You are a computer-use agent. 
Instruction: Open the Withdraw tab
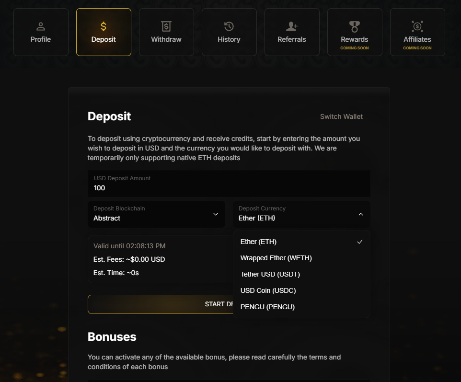(166, 32)
